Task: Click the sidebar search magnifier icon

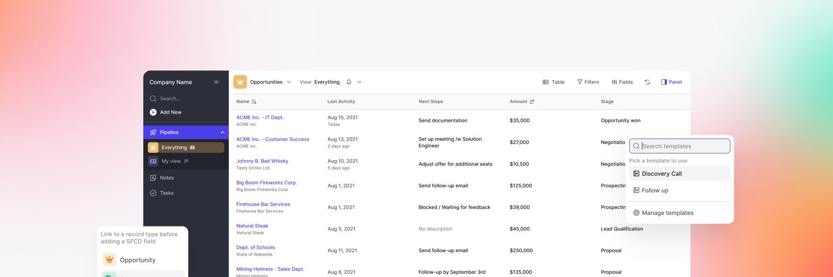Action: pyautogui.click(x=153, y=99)
